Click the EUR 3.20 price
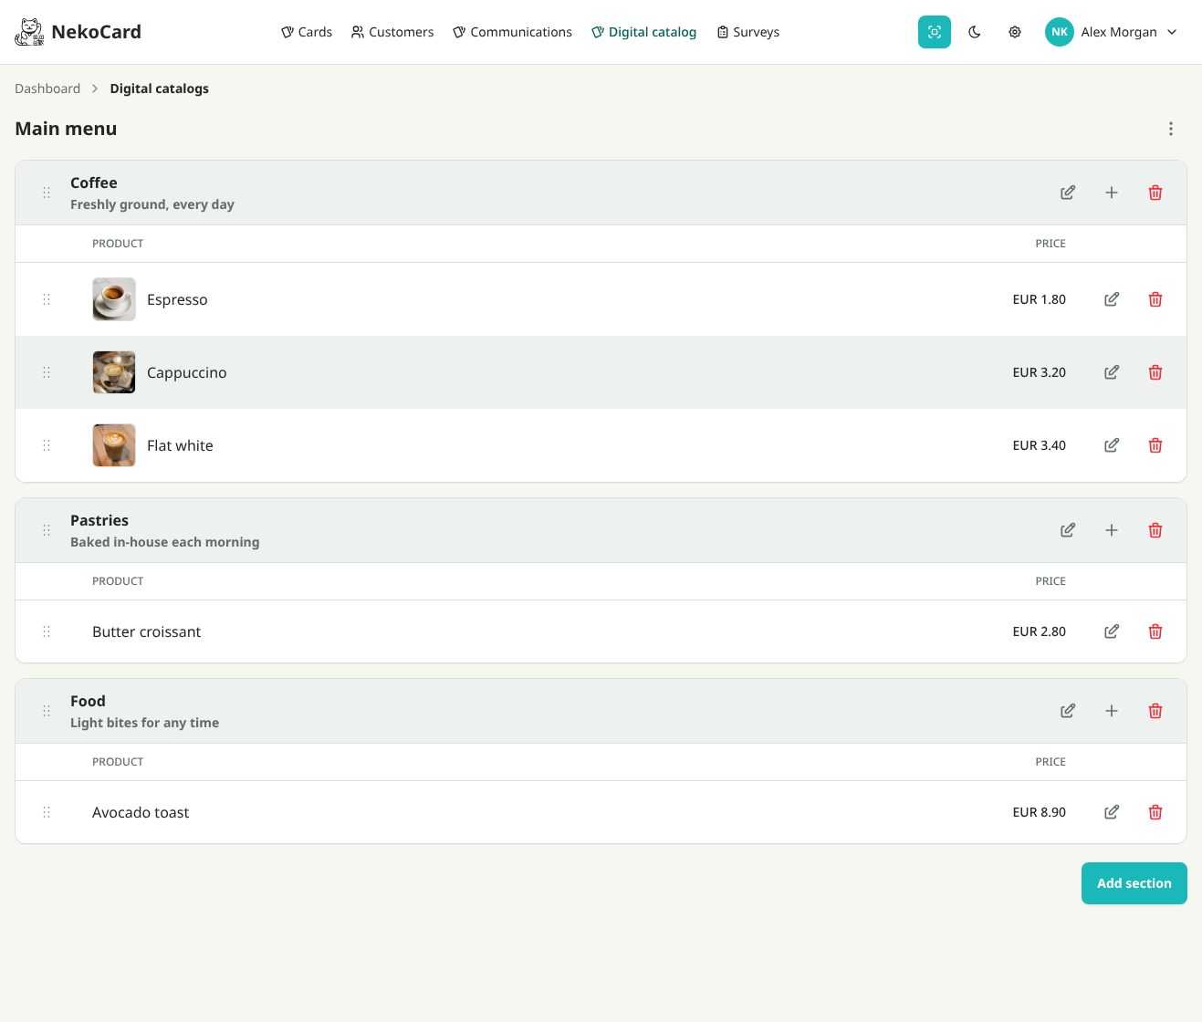This screenshot has width=1202, height=1022. coord(1040,372)
